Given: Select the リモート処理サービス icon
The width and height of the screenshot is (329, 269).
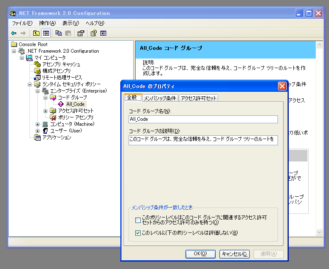Looking at the screenshot, I should point(37,78).
